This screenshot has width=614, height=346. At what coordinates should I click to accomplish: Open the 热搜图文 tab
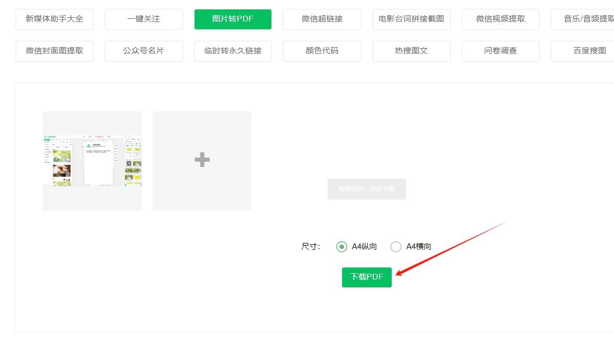(411, 51)
